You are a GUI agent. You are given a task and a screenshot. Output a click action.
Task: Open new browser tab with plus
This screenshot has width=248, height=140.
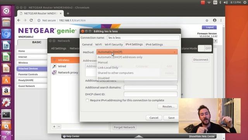tap(68, 14)
